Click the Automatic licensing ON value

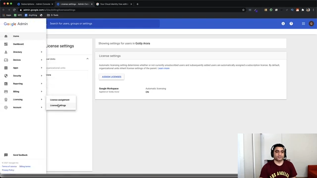click(x=147, y=92)
